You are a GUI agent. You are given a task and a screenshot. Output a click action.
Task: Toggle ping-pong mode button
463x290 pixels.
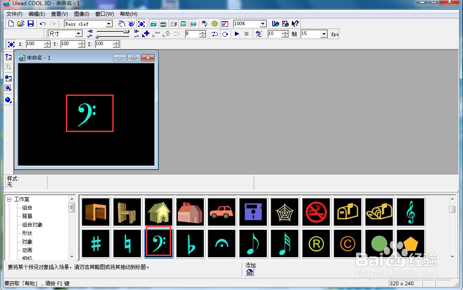tap(214, 34)
